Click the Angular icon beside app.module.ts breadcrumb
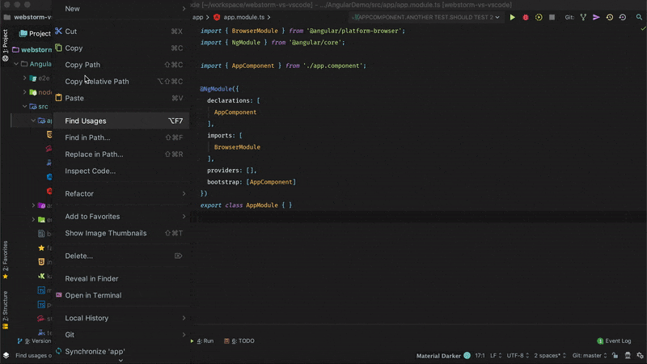 coord(217,17)
